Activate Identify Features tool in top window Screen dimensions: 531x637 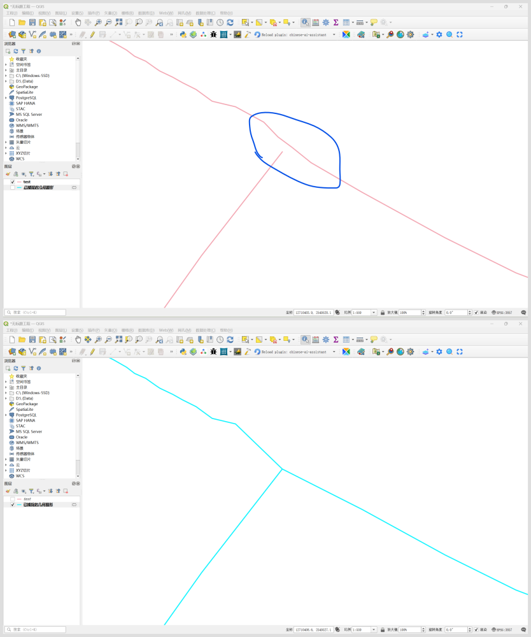[305, 22]
